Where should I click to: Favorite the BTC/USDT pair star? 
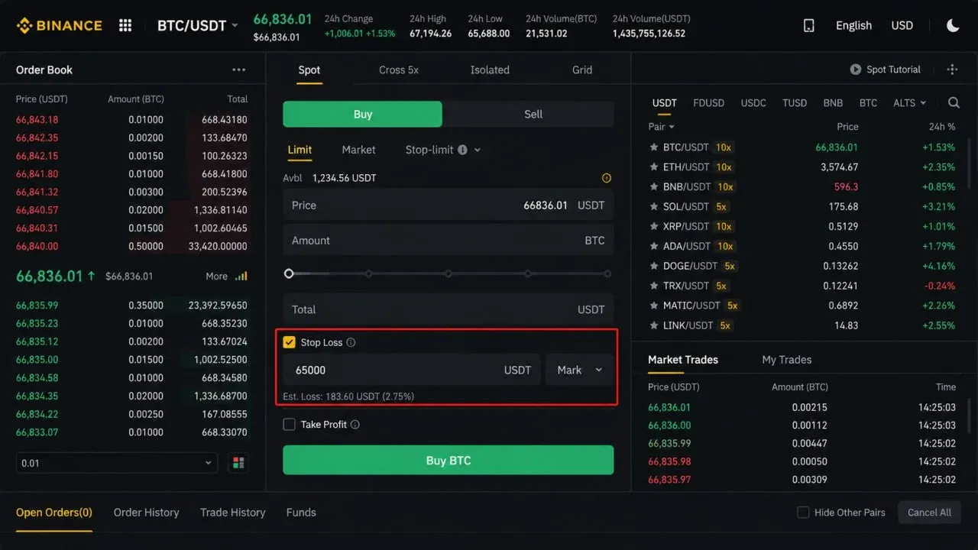pos(654,147)
